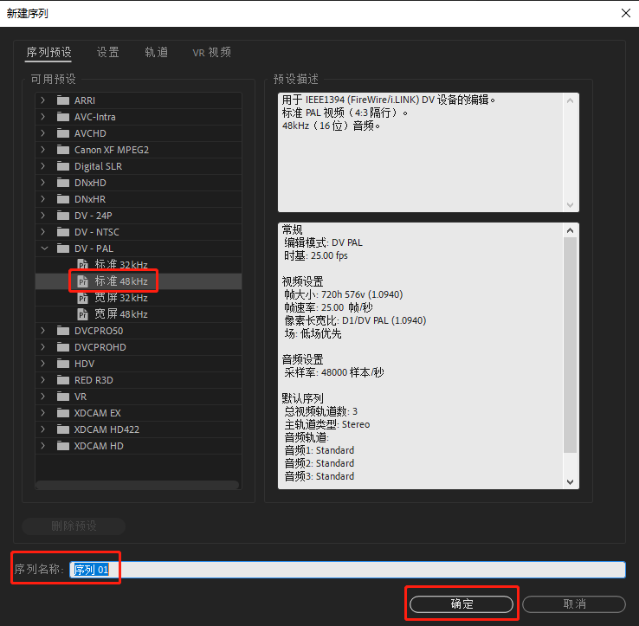This screenshot has width=639, height=626.
Task: Click the RED R3D folder icon
Action: click(62, 380)
